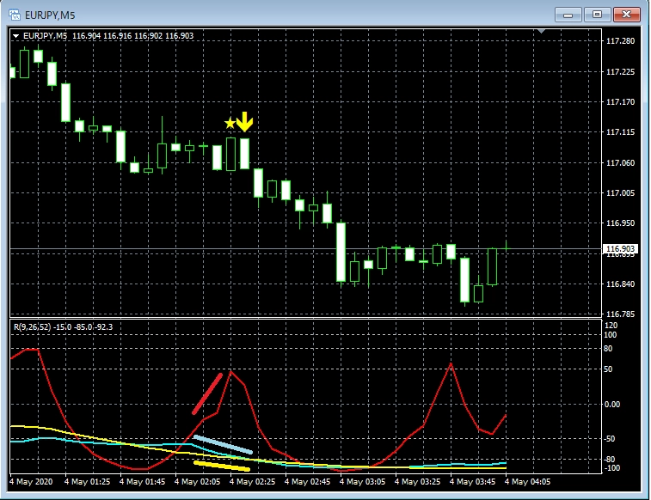Viewport: 651px width, 500px height.
Task: Close the EURJPY,M5 chart window
Action: pyautogui.click(x=625, y=14)
